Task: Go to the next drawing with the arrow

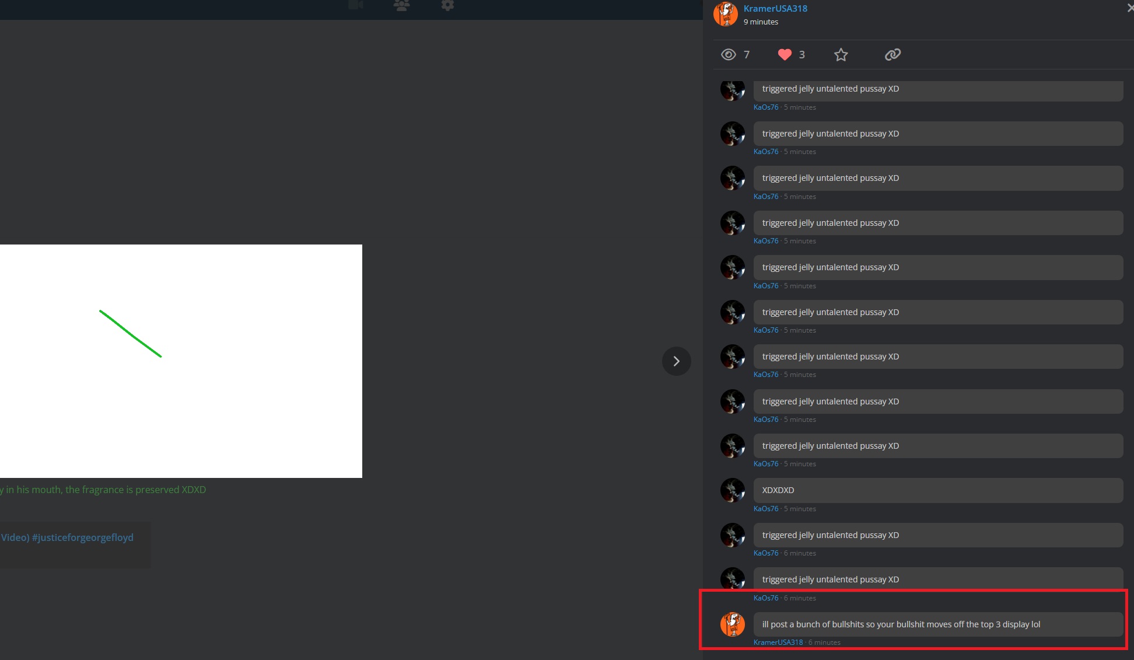Action: pyautogui.click(x=677, y=361)
